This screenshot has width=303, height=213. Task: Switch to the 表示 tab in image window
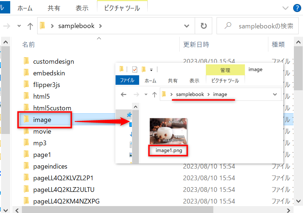point(194,80)
